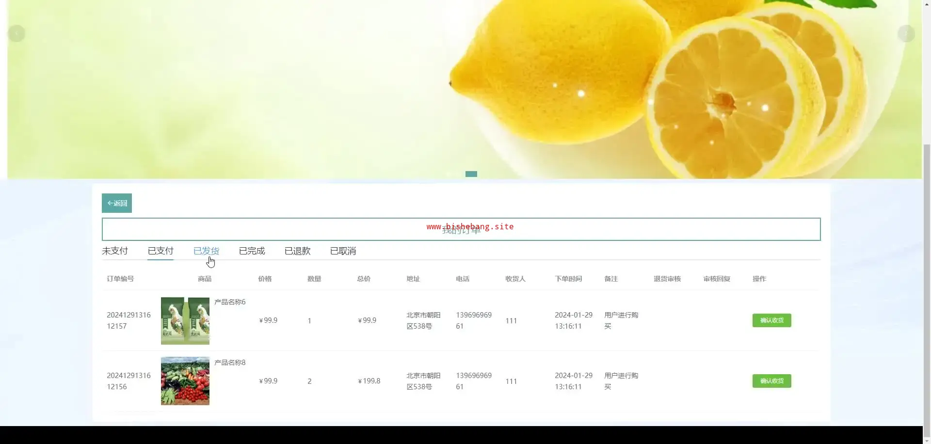Advance to the next carousel banner slide

pyautogui.click(x=906, y=33)
